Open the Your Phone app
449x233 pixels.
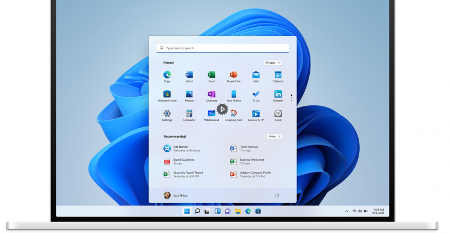point(233,96)
